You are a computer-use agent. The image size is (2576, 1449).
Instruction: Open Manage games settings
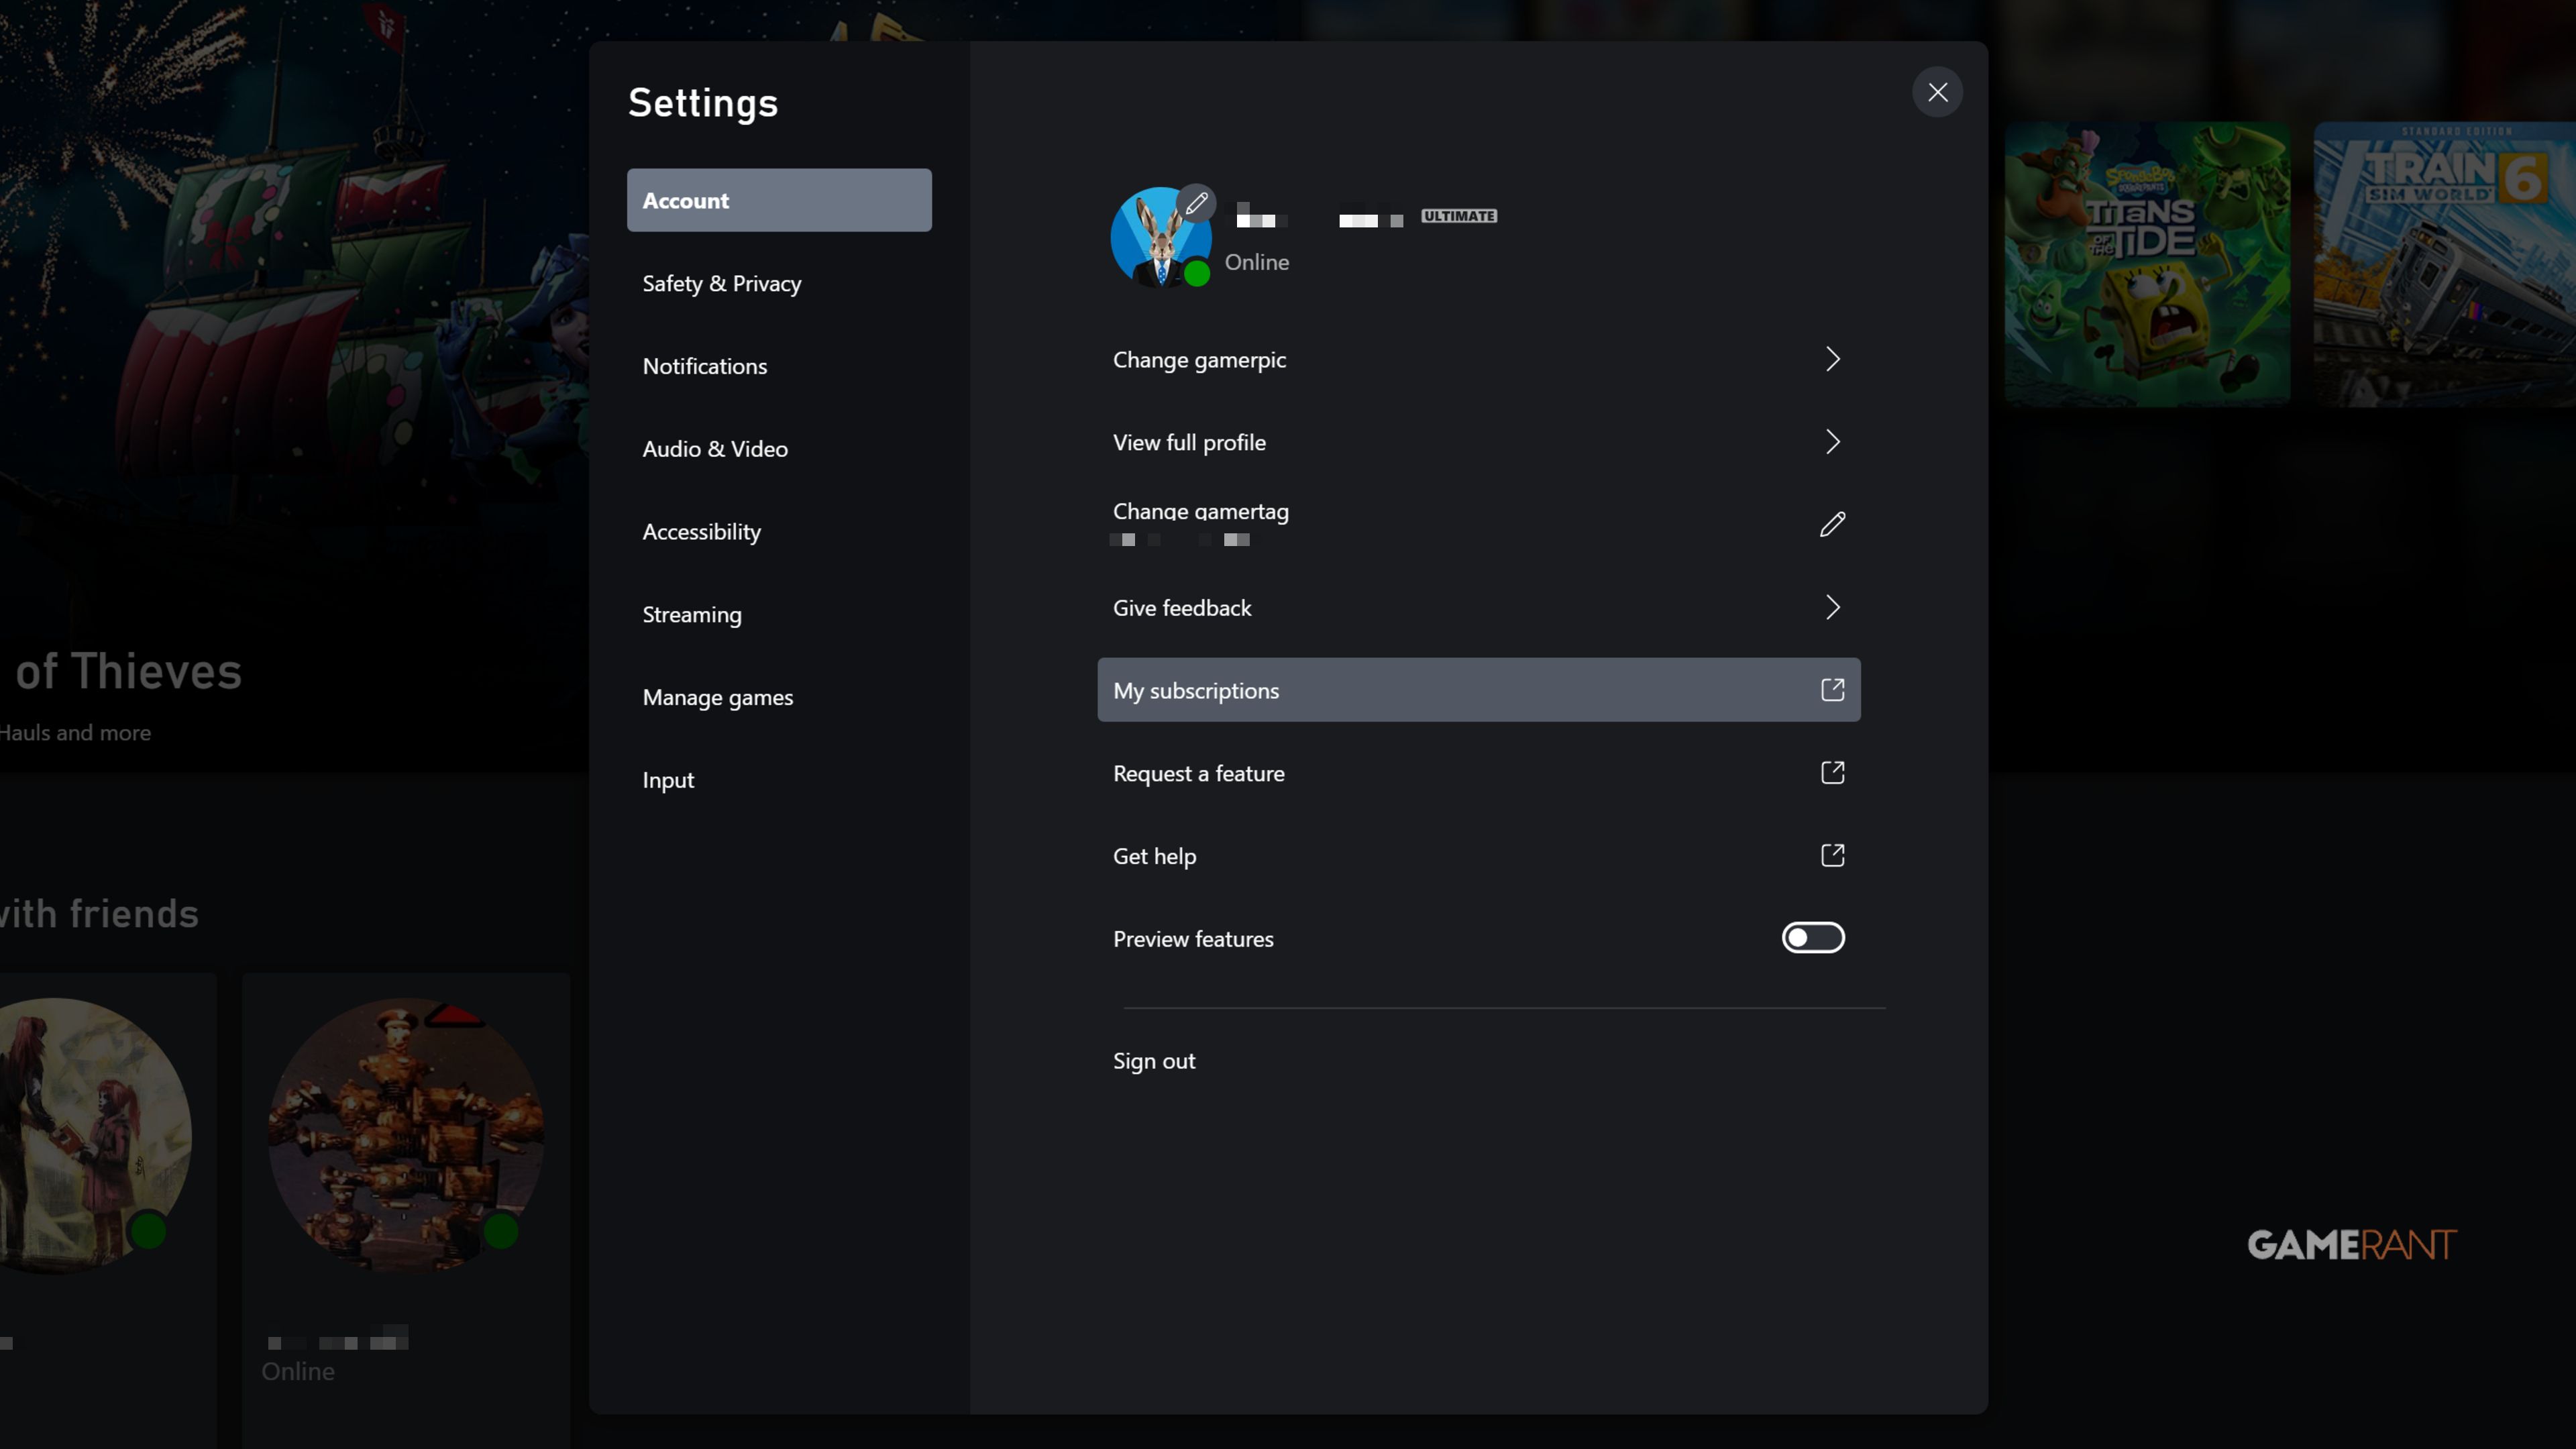[x=718, y=698]
